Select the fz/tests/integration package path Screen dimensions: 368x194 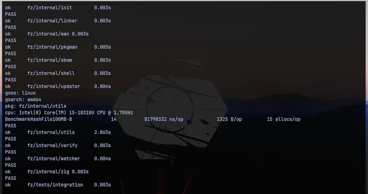[55, 185]
